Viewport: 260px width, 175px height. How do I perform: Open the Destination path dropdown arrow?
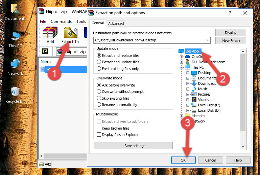tap(208, 40)
